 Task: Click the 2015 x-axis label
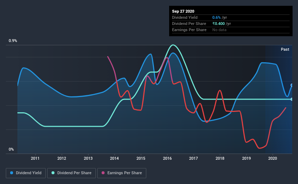(141, 158)
